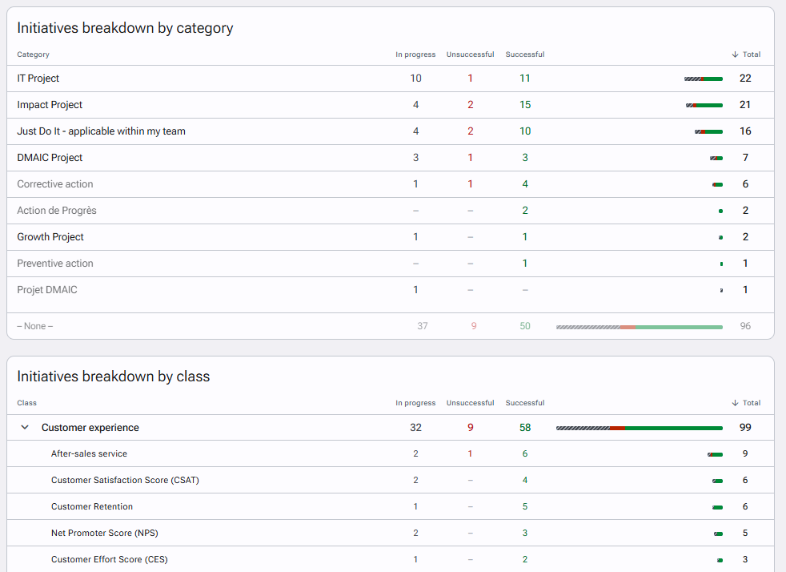Click IT Project progress bar
The width and height of the screenshot is (786, 572).
704,79
